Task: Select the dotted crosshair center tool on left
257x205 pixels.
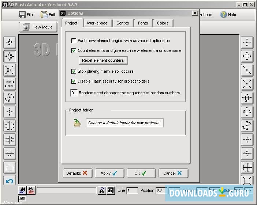Action: [10, 112]
